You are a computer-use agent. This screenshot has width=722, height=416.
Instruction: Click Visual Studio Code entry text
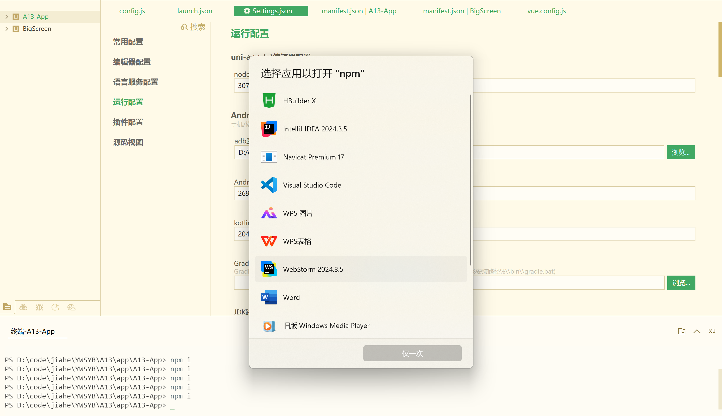coord(312,185)
